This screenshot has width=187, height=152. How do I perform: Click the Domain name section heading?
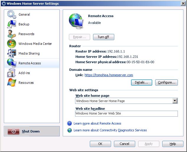click(x=81, y=70)
